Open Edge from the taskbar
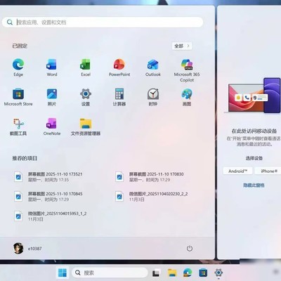Viewport: 281px width, 281px height. click(x=188, y=273)
